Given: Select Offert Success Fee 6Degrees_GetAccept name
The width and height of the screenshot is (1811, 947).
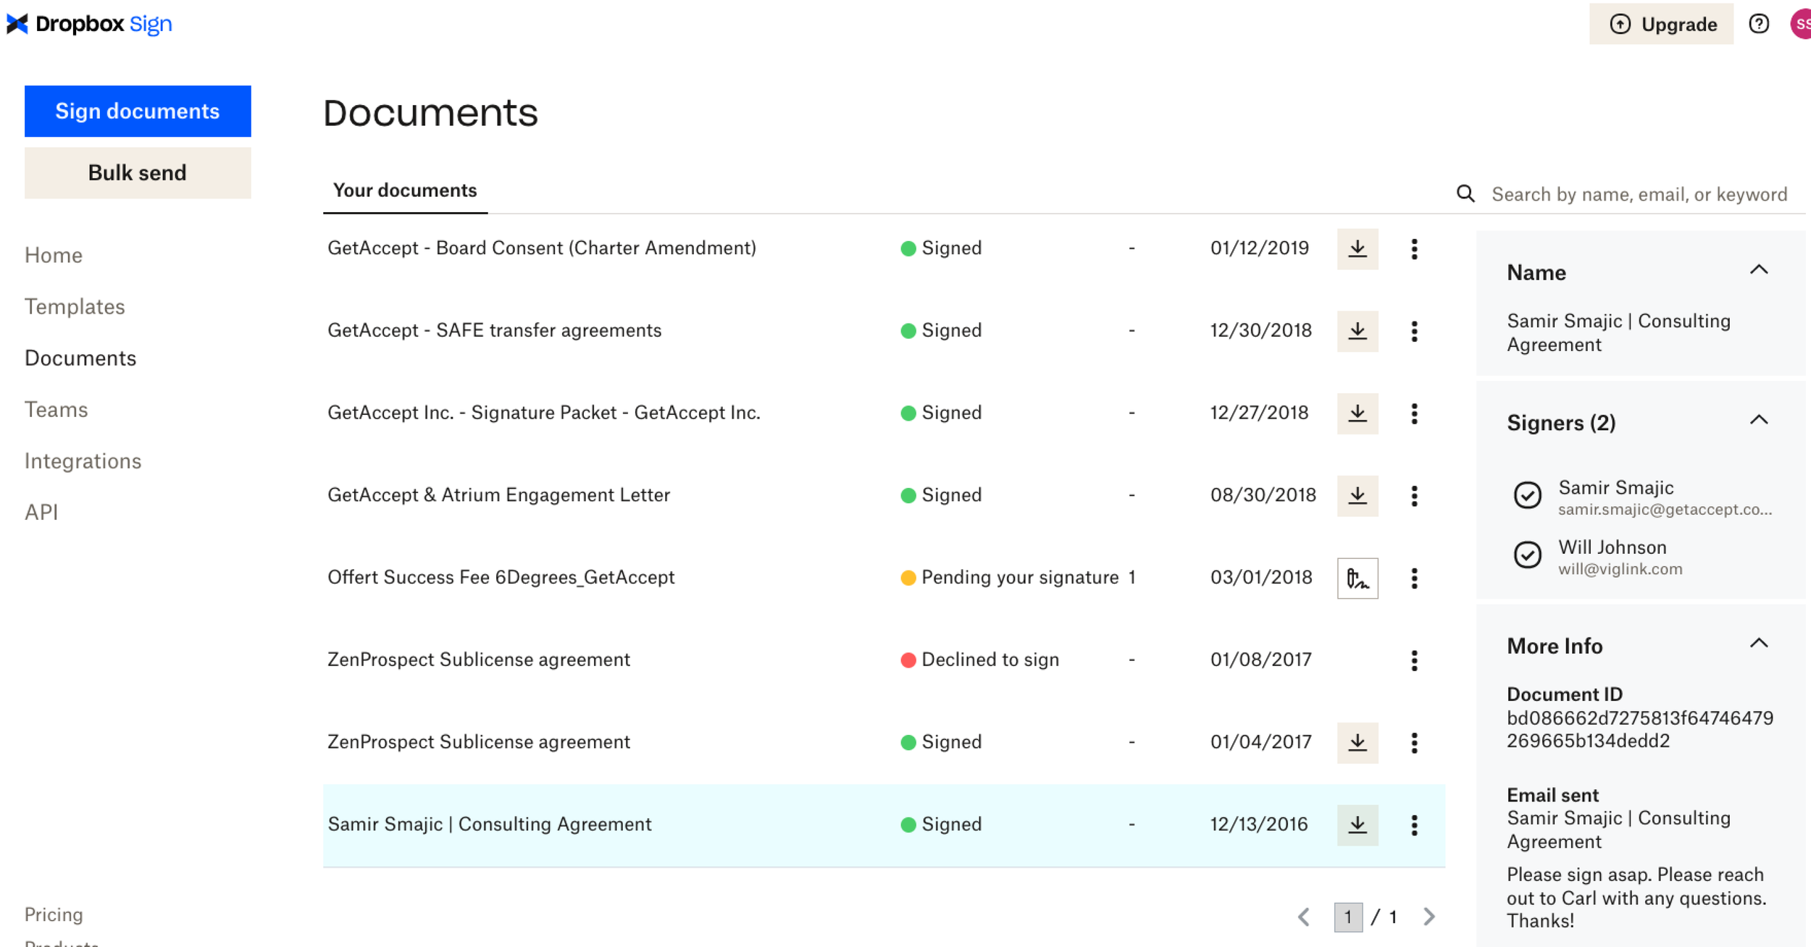Looking at the screenshot, I should coord(501,577).
